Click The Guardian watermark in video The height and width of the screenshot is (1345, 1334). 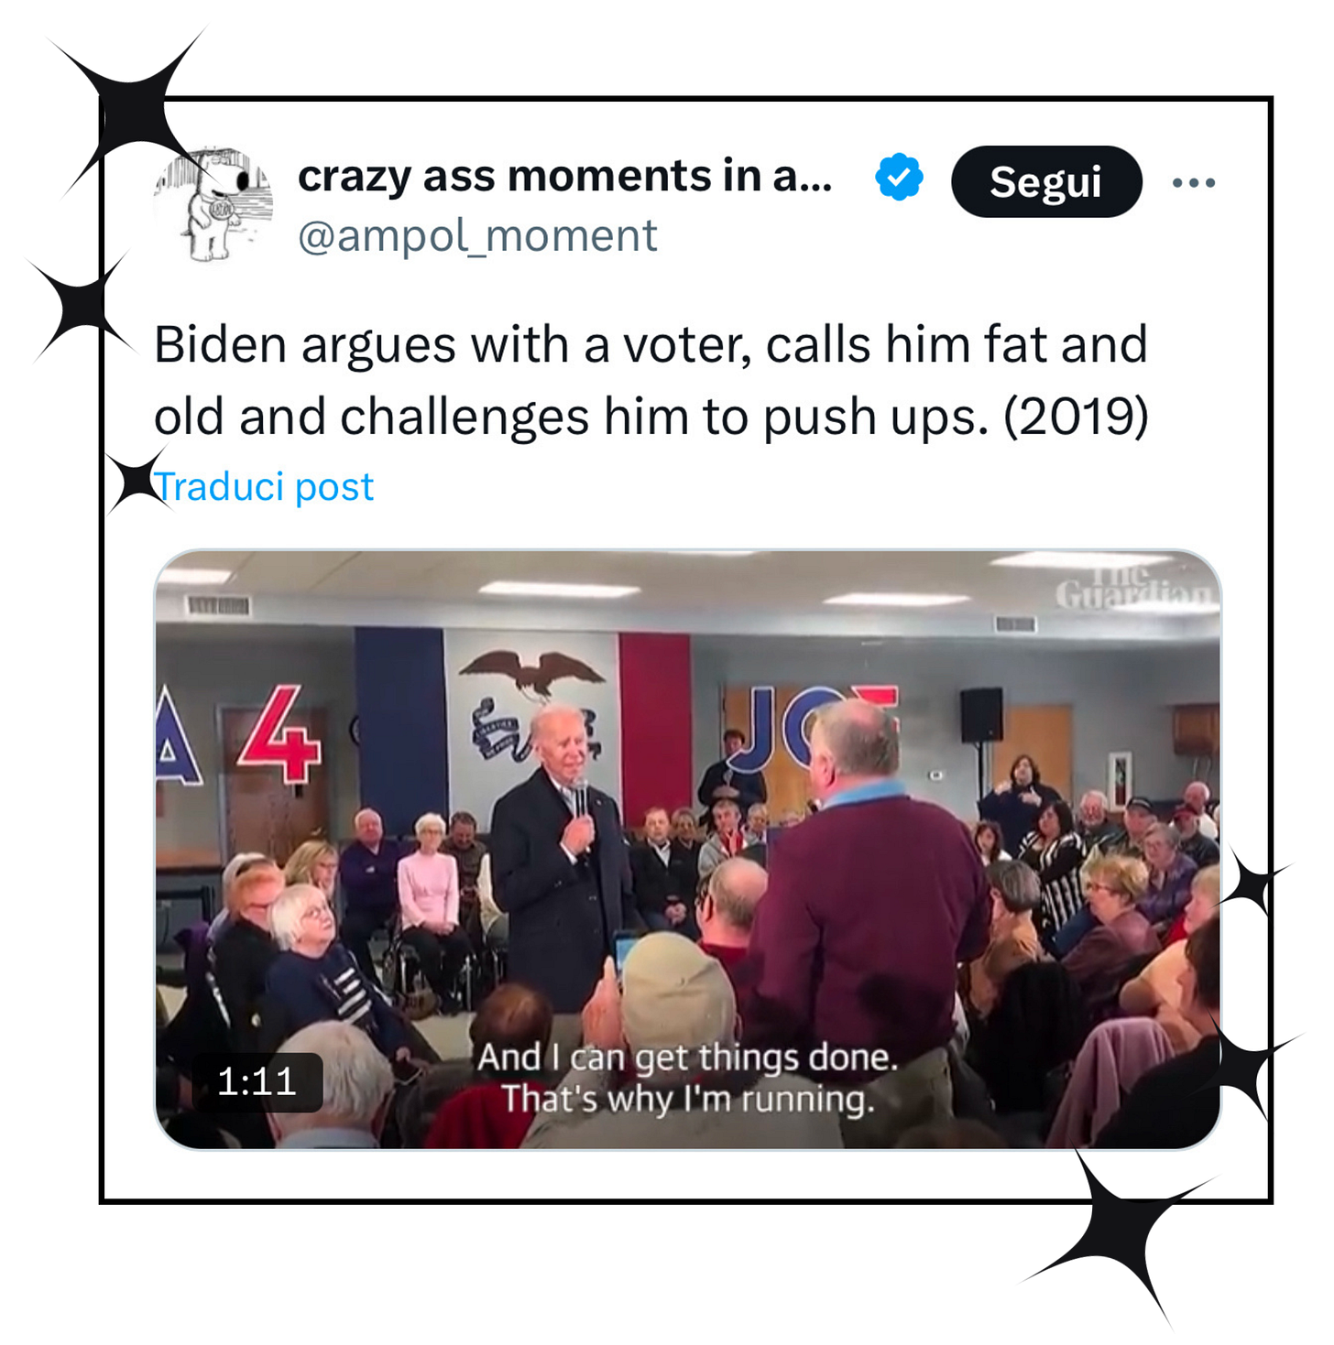pos(1132,587)
